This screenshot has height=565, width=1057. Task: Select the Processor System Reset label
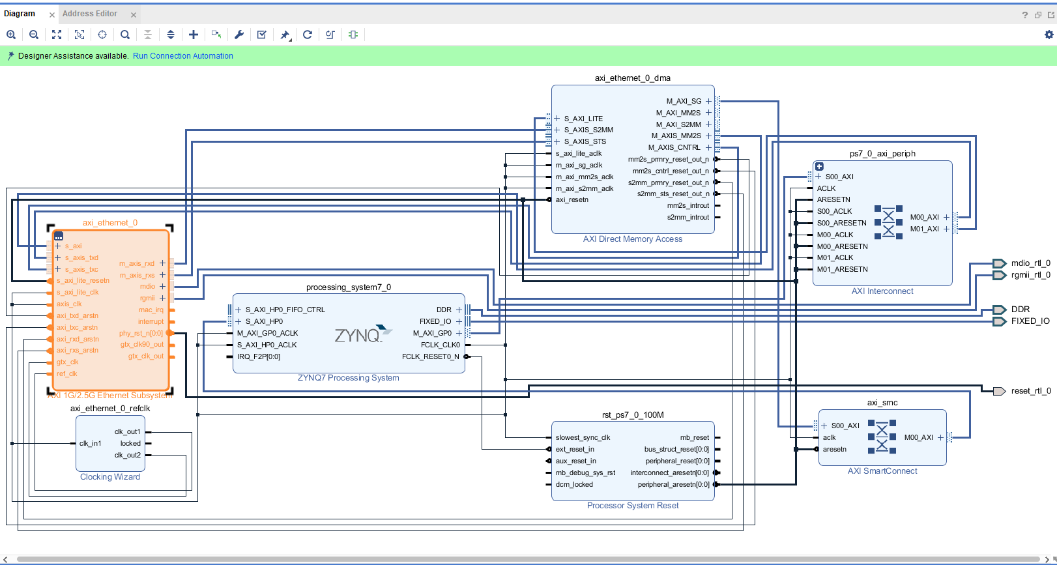(x=633, y=506)
